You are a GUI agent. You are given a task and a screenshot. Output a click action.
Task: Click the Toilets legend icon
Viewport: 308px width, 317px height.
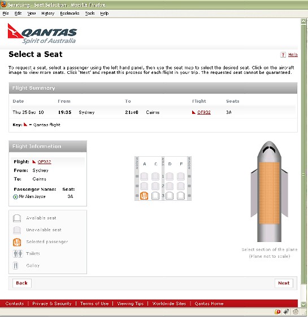coord(18,253)
